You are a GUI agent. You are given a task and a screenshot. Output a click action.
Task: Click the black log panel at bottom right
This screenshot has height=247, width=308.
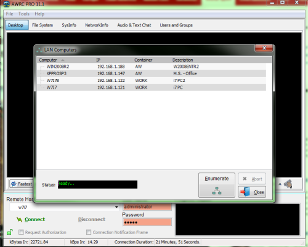point(238,219)
